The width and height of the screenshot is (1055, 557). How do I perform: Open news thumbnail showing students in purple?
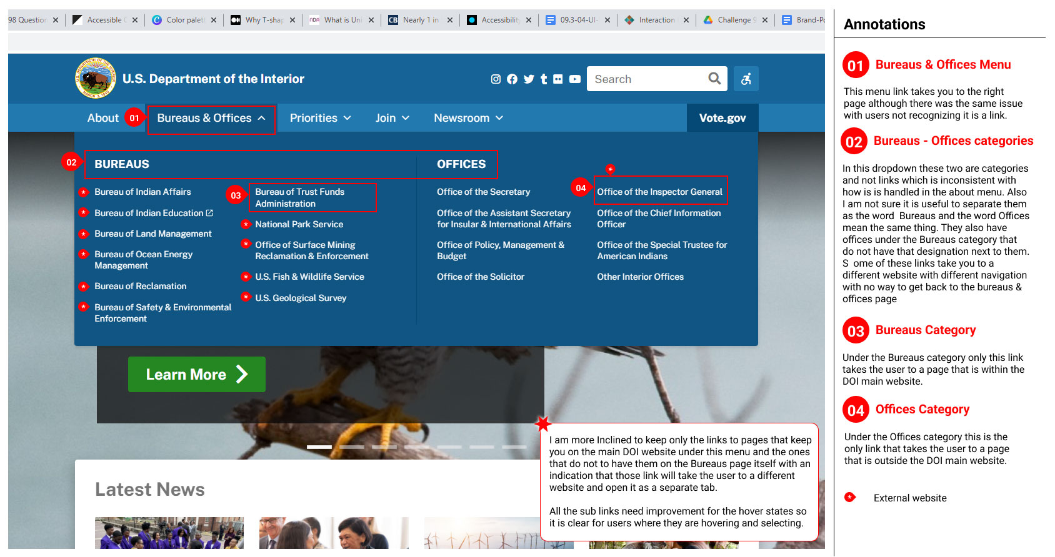(169, 533)
